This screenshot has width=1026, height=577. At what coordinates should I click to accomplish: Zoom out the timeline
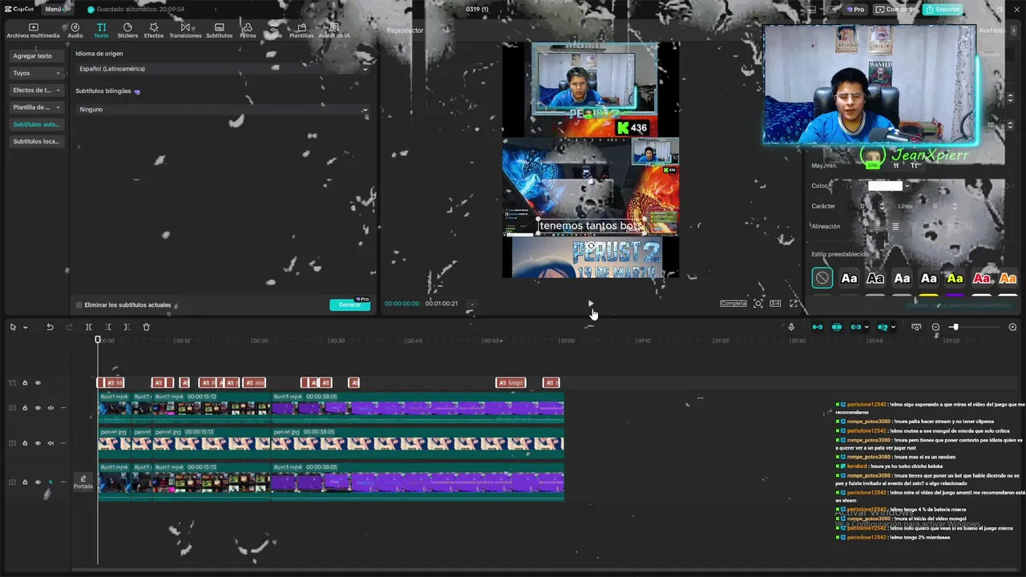point(935,327)
